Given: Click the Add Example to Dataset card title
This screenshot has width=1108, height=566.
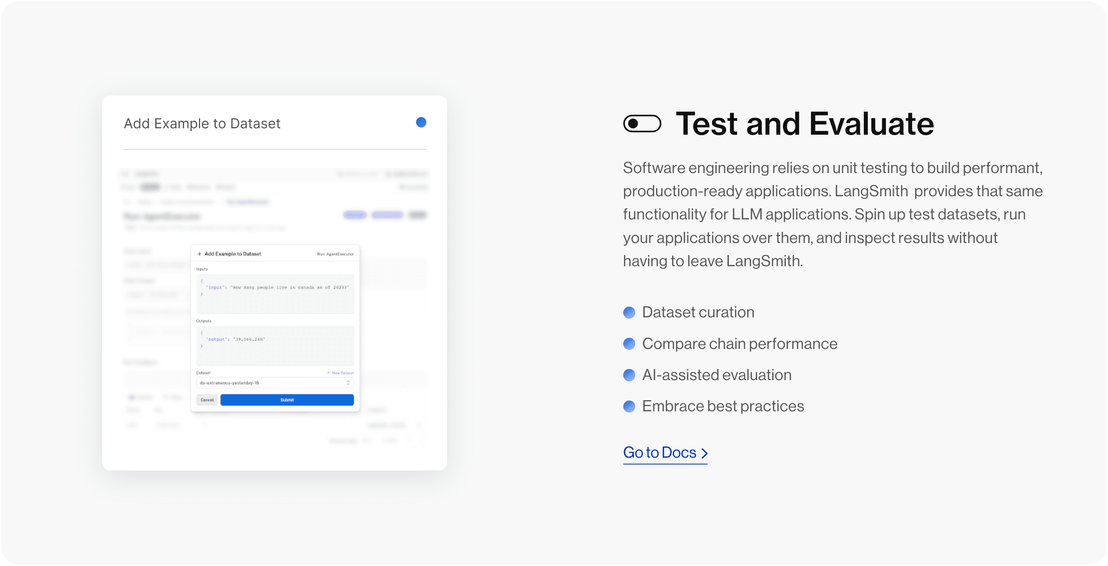Looking at the screenshot, I should pyautogui.click(x=202, y=124).
